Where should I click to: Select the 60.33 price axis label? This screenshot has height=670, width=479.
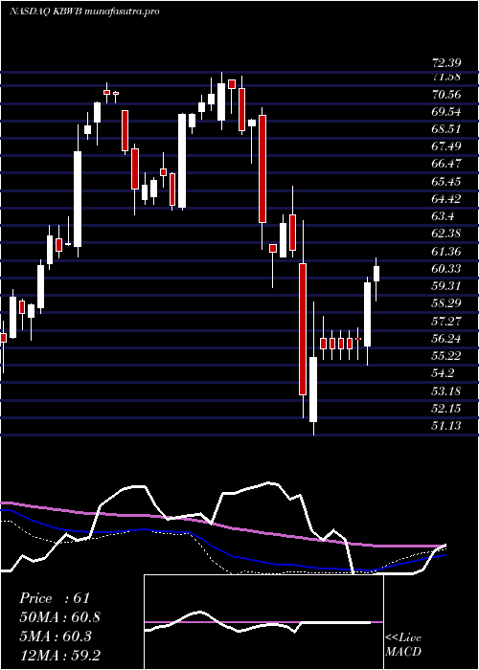tap(446, 269)
